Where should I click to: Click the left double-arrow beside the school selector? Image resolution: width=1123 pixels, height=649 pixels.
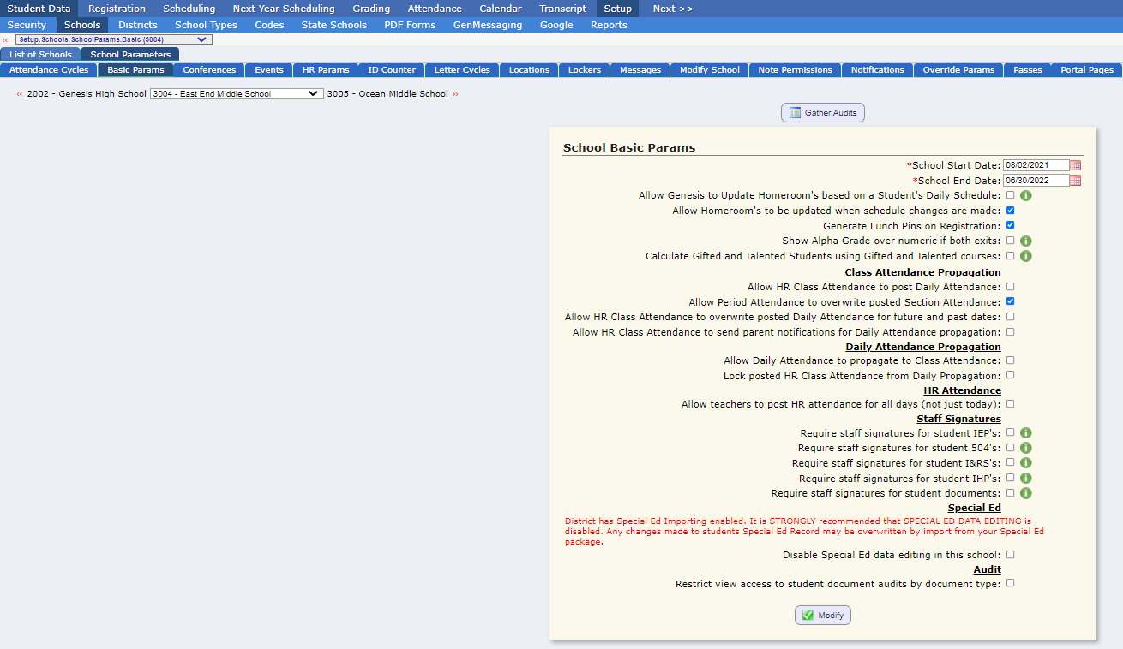(x=19, y=93)
